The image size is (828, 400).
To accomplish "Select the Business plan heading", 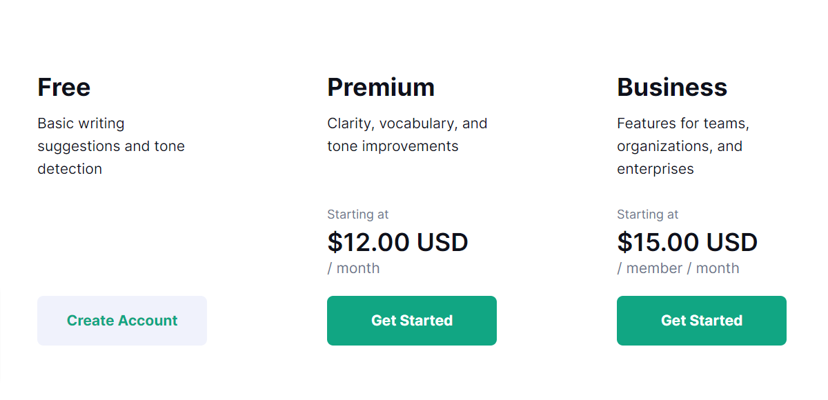I will click(673, 88).
